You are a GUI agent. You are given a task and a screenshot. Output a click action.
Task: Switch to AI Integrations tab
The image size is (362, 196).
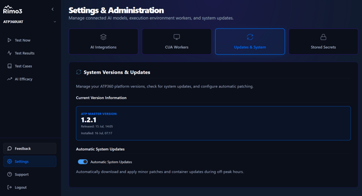(103, 42)
